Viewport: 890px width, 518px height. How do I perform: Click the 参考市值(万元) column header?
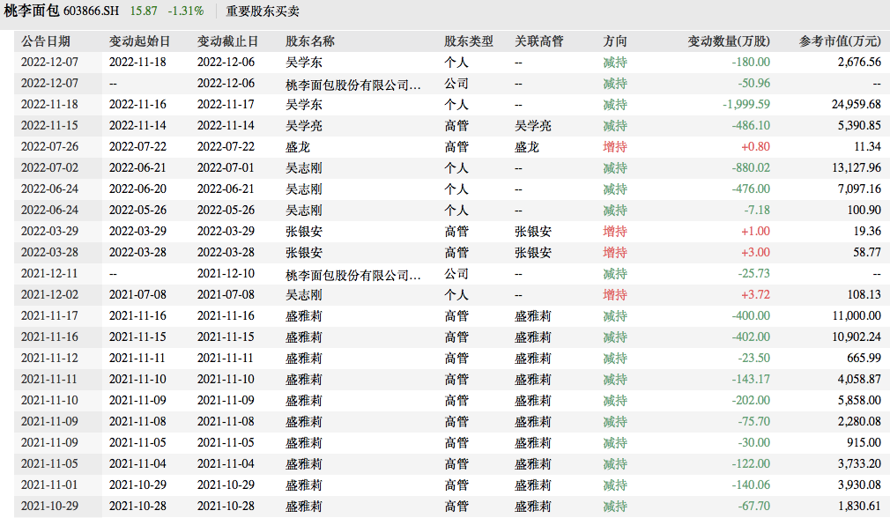tap(840, 41)
